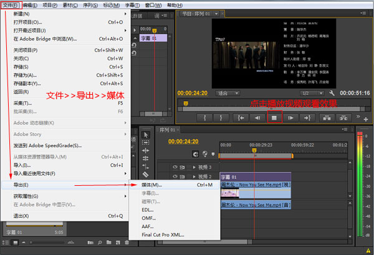The height and width of the screenshot is (255, 374).
Task: Click Go to Out point button
Action: point(307,118)
